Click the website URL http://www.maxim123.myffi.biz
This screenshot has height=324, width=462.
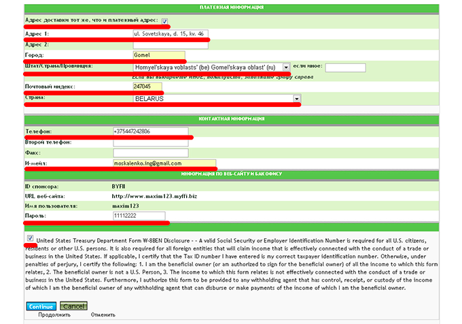coord(154,196)
